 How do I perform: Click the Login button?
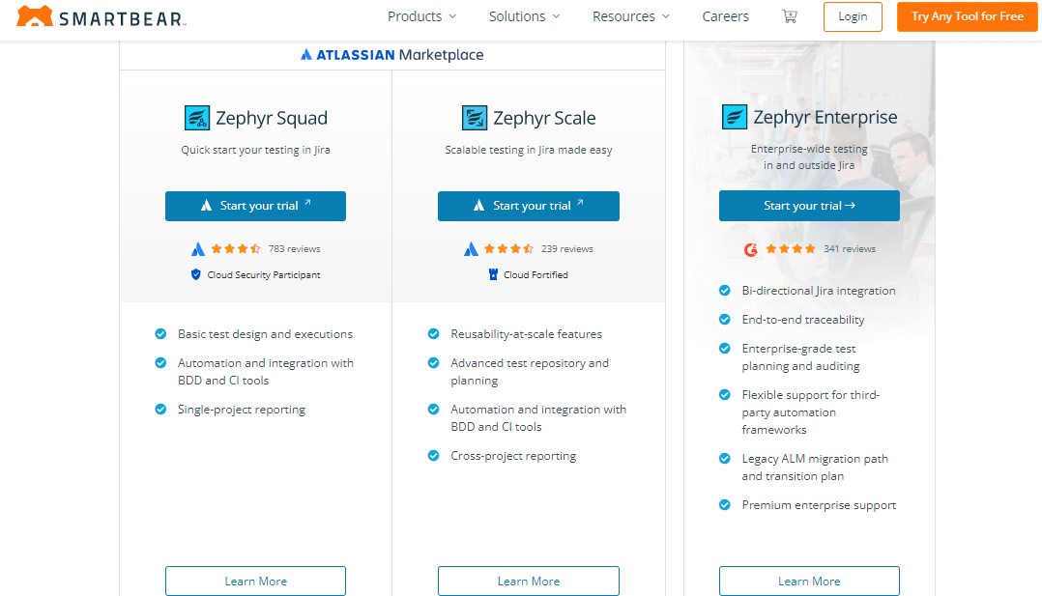(853, 16)
